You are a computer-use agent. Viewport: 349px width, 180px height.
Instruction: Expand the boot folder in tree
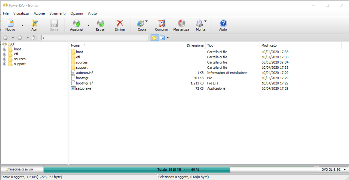click(4, 49)
